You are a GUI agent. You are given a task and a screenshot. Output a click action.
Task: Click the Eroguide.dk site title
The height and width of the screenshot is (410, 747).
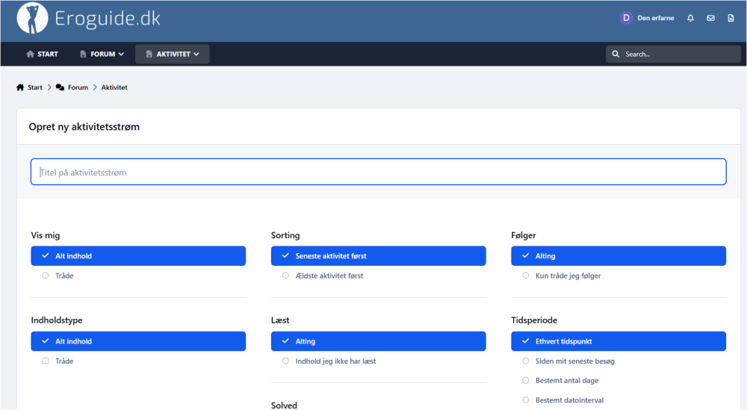tap(107, 19)
